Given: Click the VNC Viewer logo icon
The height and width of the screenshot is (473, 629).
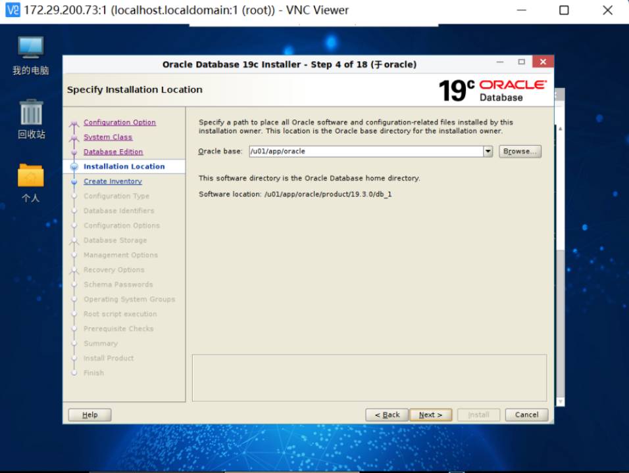Looking at the screenshot, I should point(13,11).
